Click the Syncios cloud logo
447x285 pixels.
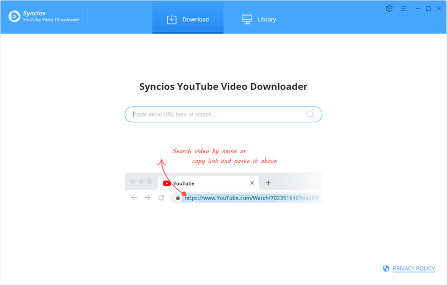coord(15,16)
